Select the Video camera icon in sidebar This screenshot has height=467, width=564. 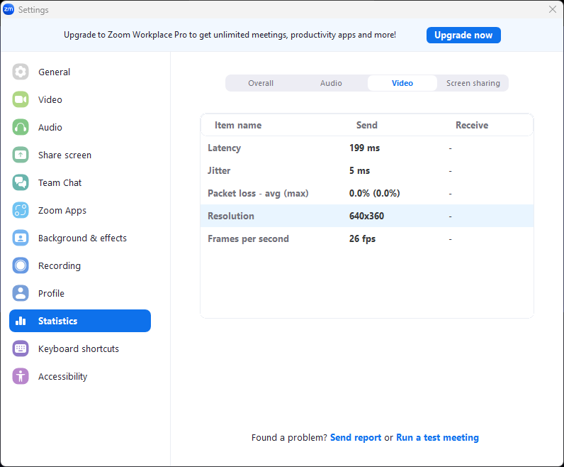(21, 99)
